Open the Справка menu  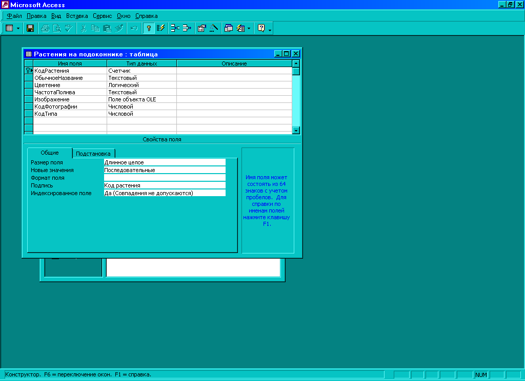(x=146, y=16)
